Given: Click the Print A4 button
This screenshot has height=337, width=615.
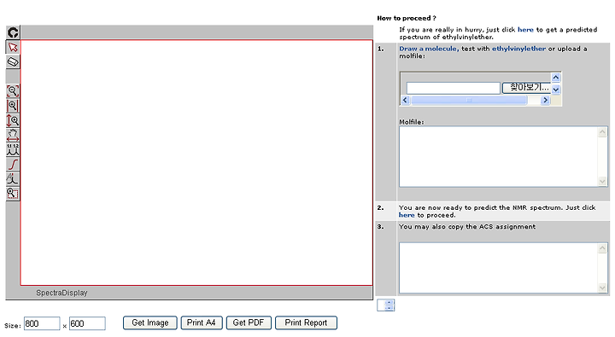Looking at the screenshot, I should point(202,322).
